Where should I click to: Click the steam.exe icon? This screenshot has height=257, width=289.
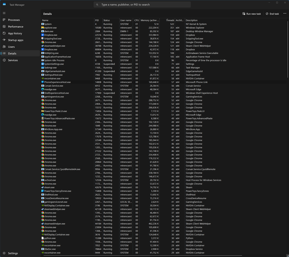coord(42,187)
